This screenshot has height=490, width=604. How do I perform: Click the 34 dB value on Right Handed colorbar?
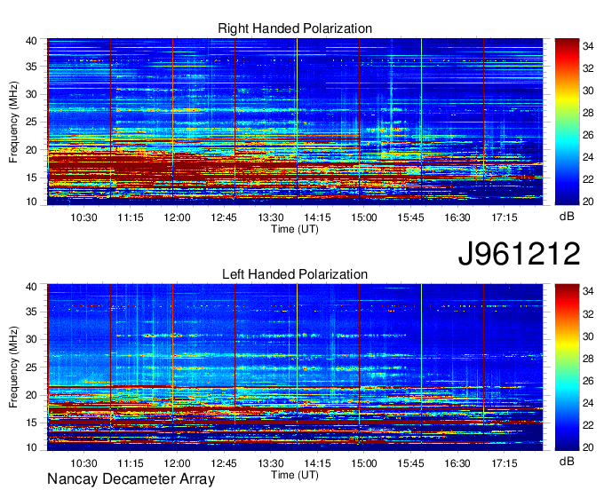(588, 46)
